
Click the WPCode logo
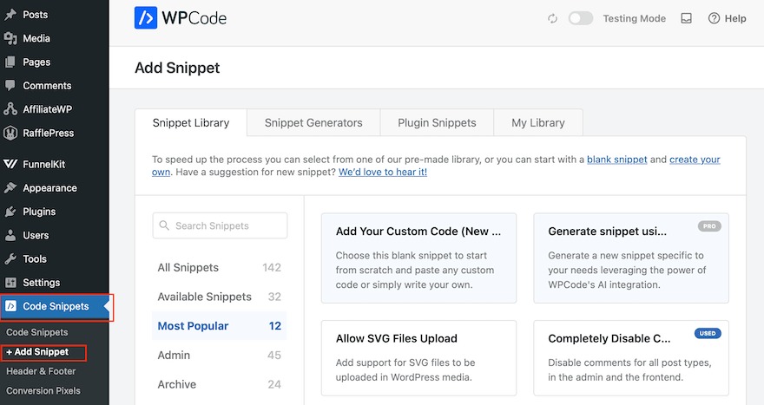[x=181, y=18]
